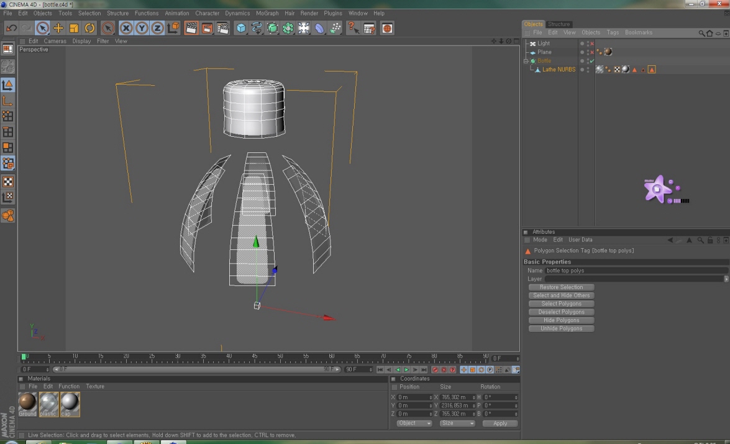Select the cap material swatch

70,404
